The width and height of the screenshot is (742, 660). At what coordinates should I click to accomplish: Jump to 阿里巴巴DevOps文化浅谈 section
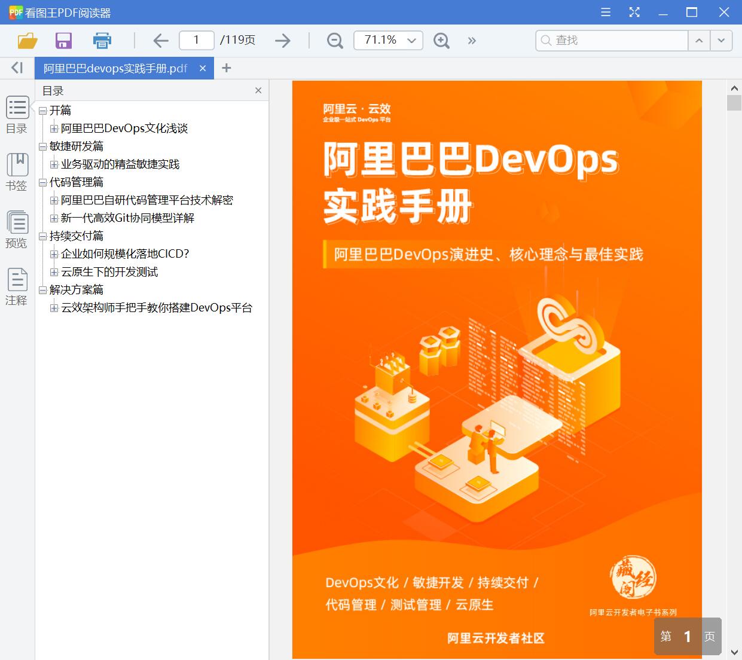(124, 128)
